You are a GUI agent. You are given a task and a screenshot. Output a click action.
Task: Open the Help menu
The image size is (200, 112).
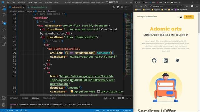[x=56, y=2]
